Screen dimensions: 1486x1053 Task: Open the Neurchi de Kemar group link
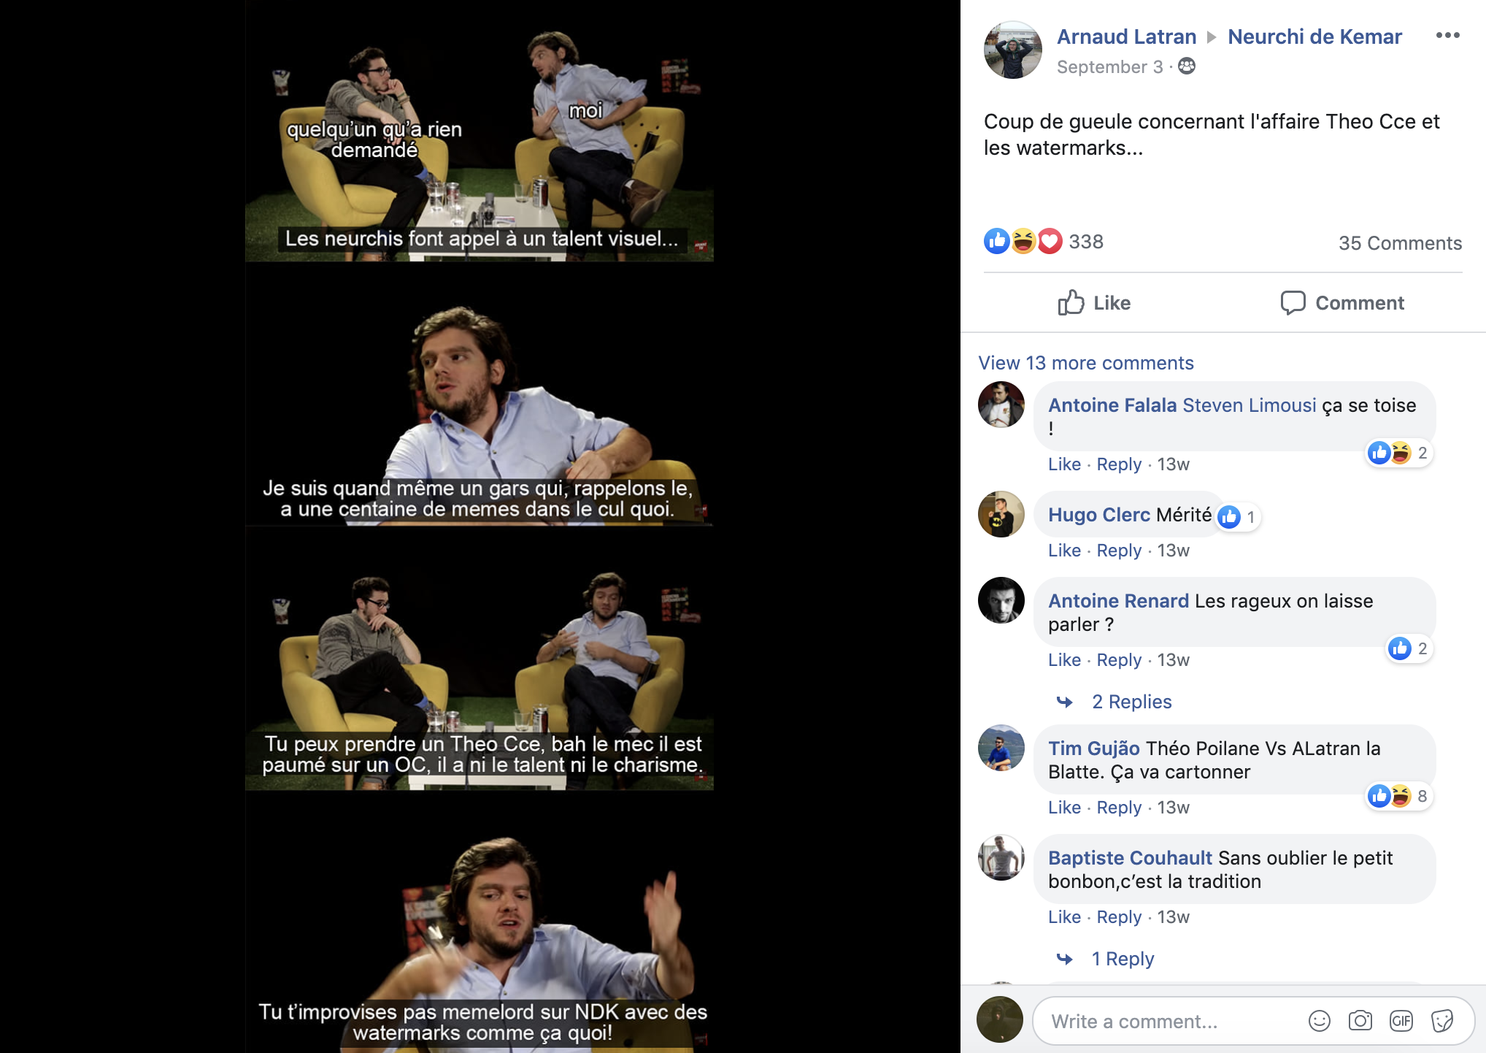[x=1314, y=37]
